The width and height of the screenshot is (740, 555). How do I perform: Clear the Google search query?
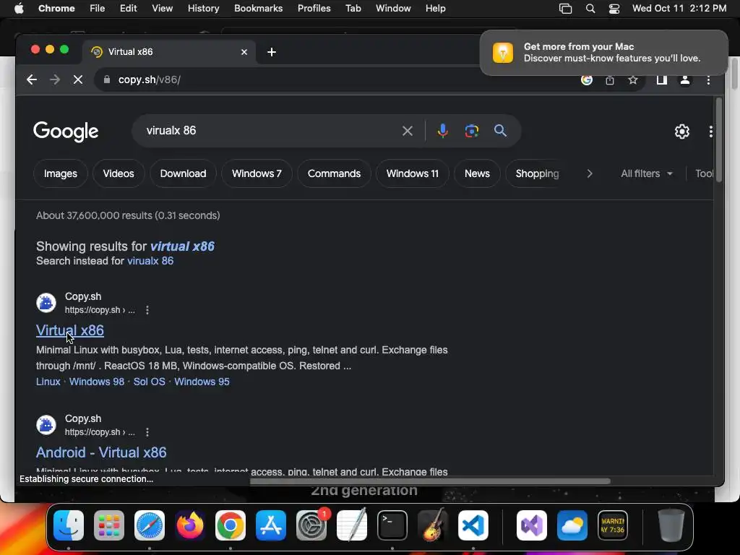408,131
